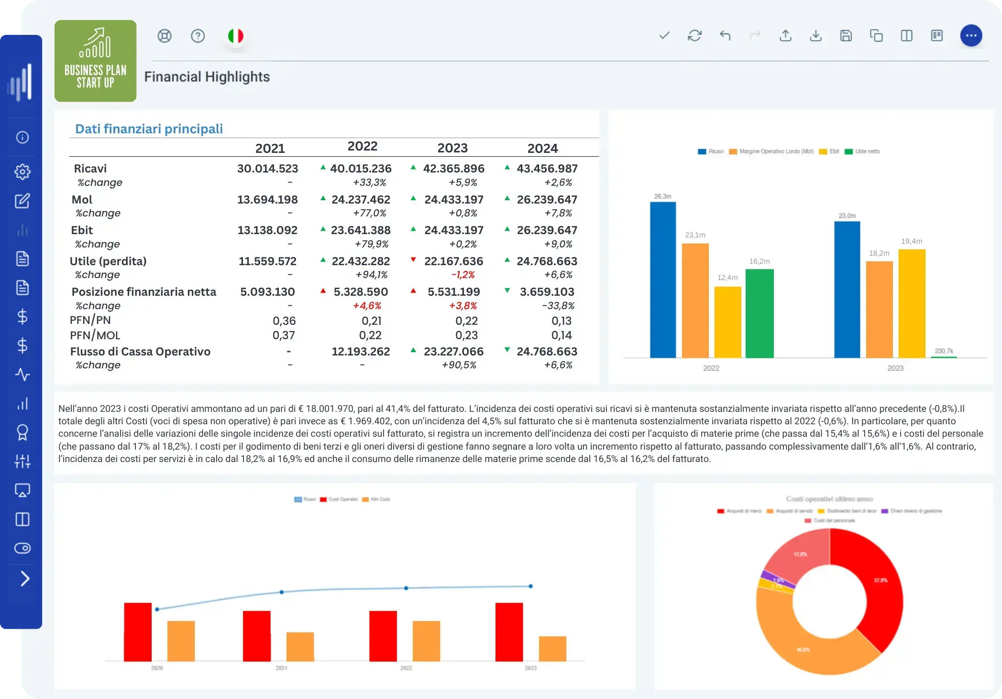The image size is (1002, 699).
Task: Click the Italian flag language icon
Action: point(235,36)
